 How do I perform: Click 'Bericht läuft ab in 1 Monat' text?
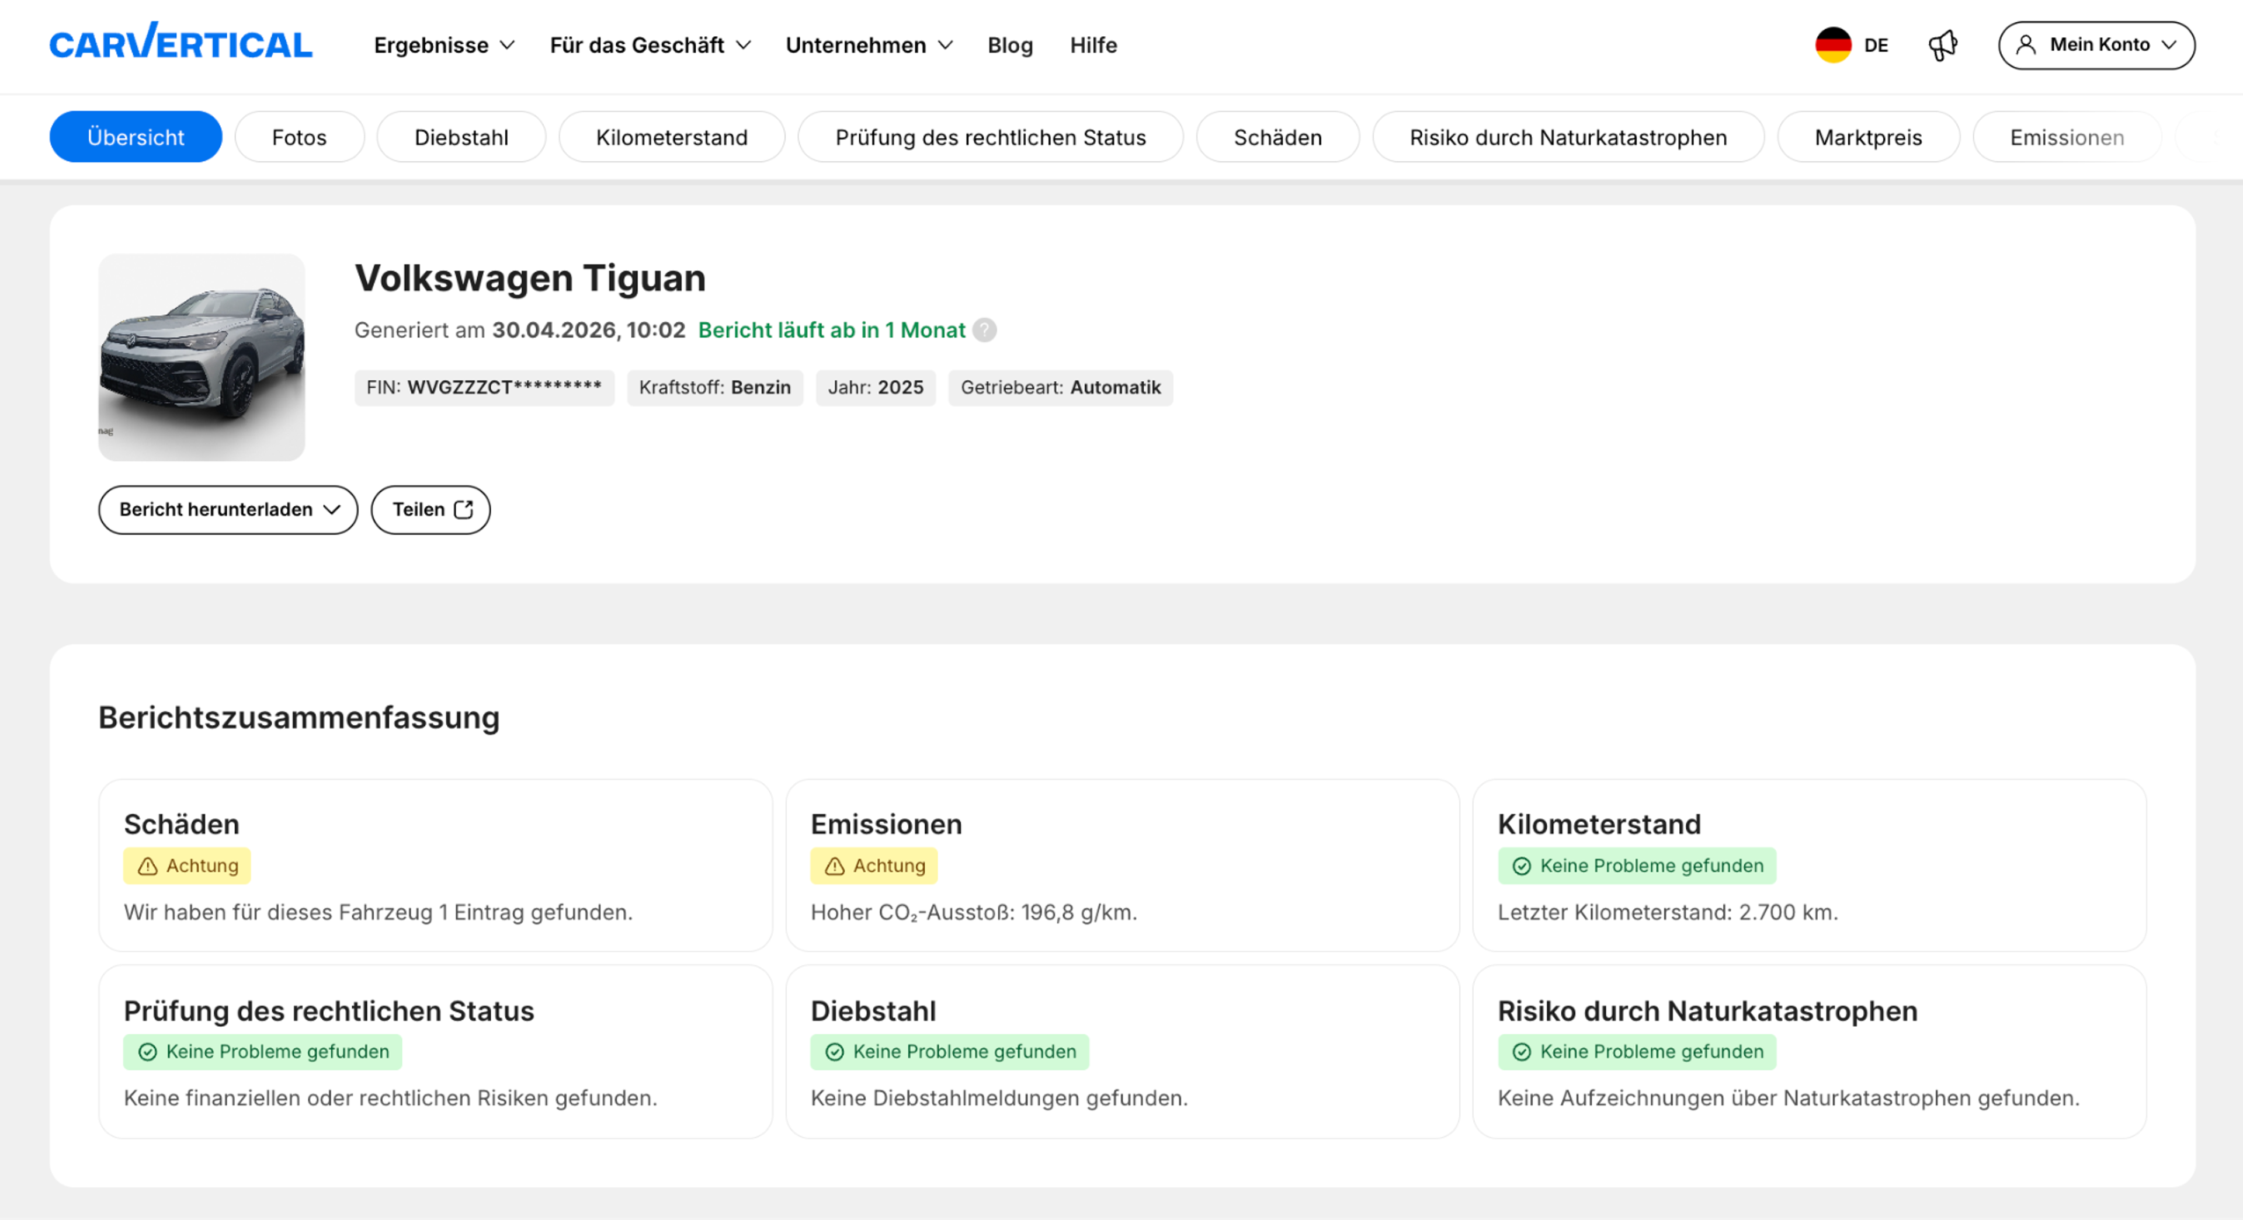[x=832, y=330]
